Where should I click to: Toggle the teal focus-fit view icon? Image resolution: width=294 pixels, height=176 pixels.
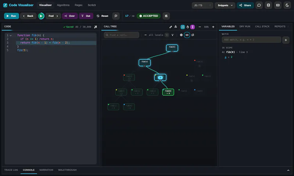tap(183, 27)
